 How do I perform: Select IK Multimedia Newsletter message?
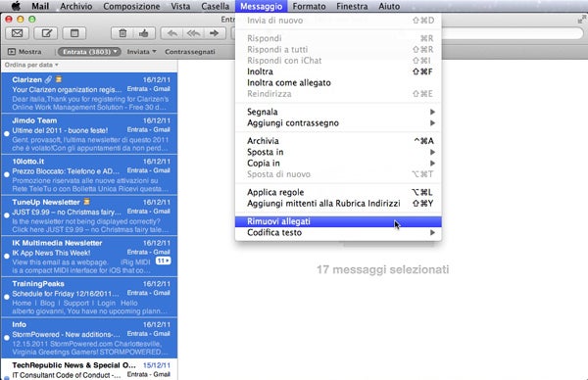point(89,257)
